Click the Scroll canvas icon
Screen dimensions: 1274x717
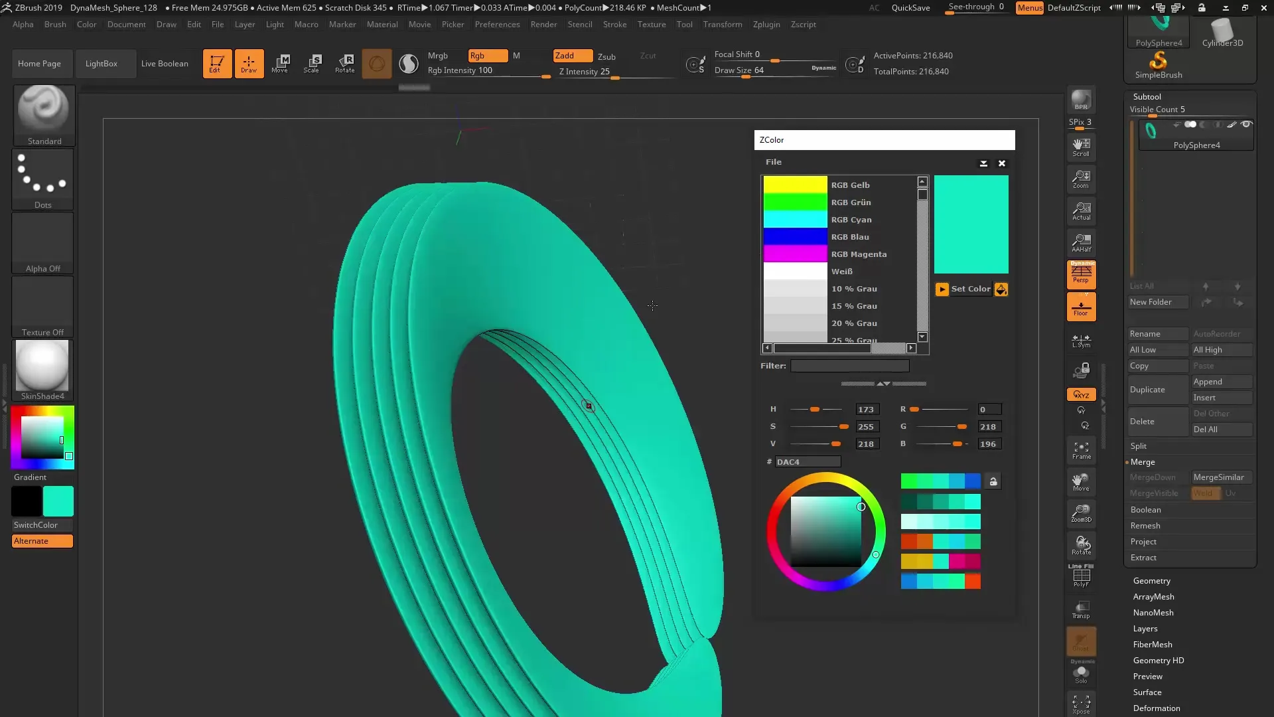tap(1081, 147)
